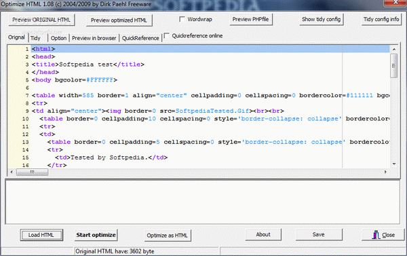Show tidy config

coord(321,19)
